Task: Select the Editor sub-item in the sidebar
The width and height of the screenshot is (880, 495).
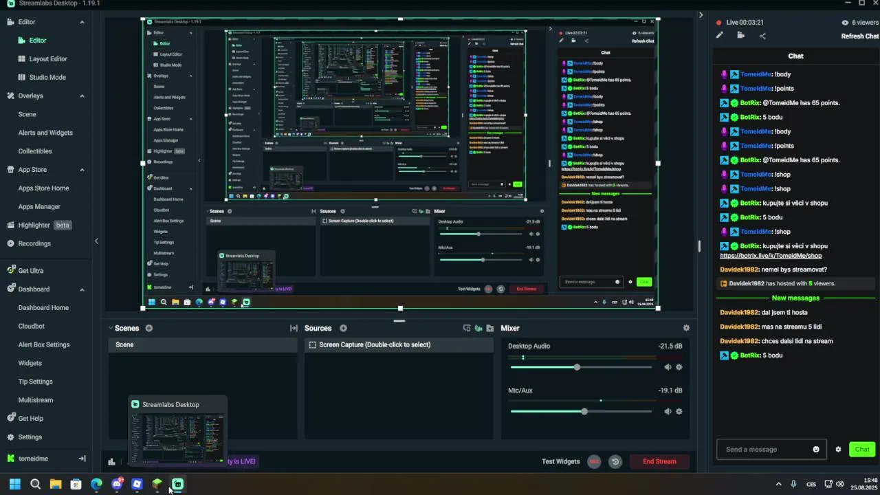Action: click(x=38, y=41)
